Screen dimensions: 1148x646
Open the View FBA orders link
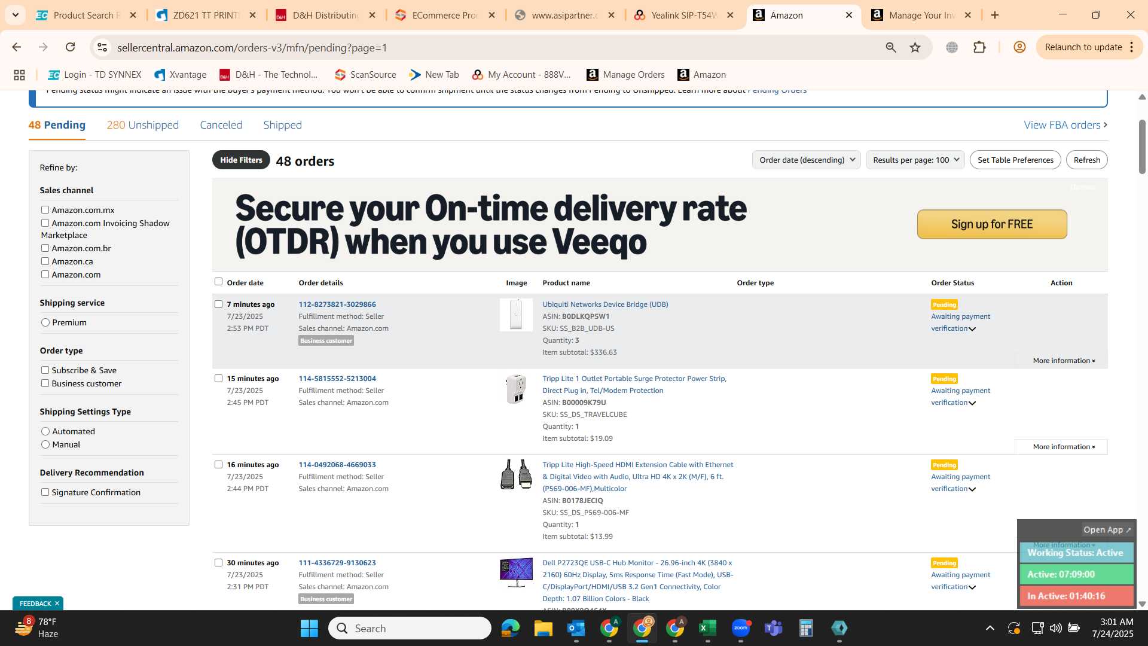coord(1065,125)
